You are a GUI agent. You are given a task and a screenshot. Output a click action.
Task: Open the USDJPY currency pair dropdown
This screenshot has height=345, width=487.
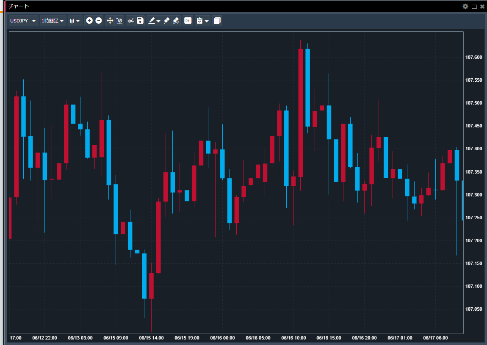point(23,21)
